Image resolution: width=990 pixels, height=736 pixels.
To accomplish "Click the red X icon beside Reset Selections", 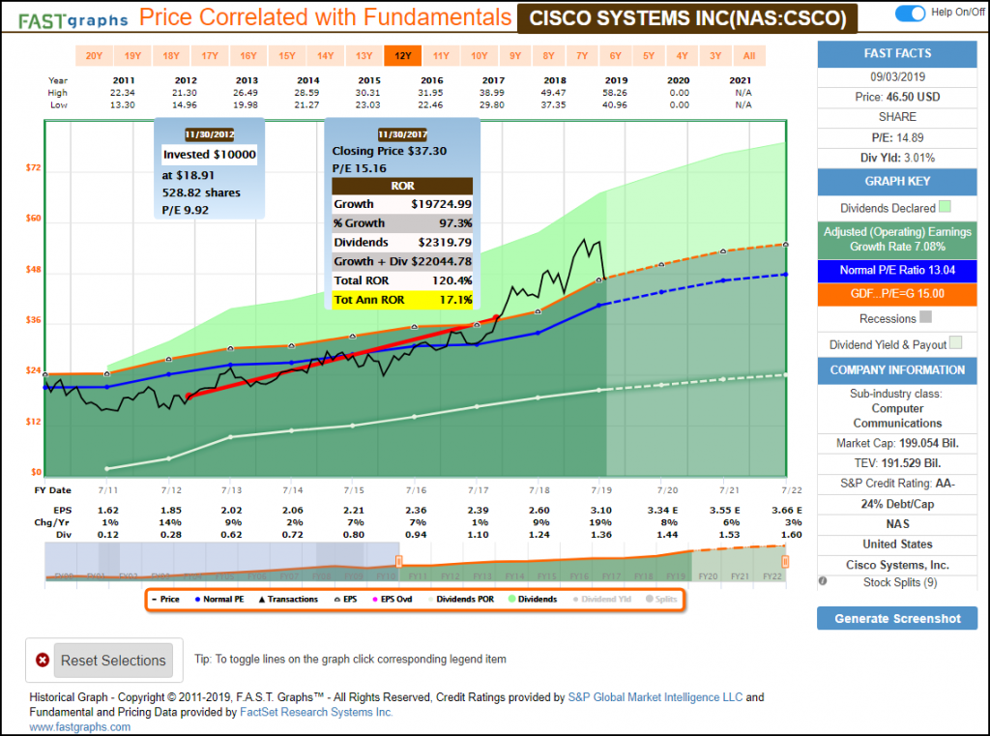I will pyautogui.click(x=43, y=661).
